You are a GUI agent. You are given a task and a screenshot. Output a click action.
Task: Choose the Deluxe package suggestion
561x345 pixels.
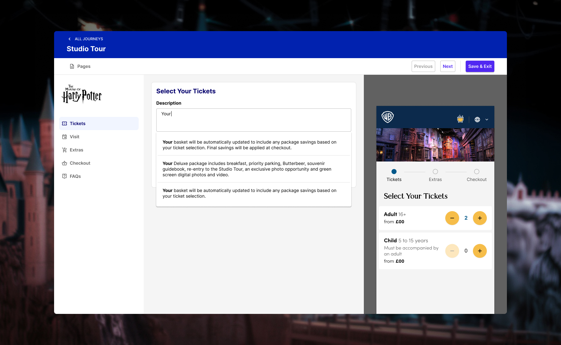click(x=254, y=169)
